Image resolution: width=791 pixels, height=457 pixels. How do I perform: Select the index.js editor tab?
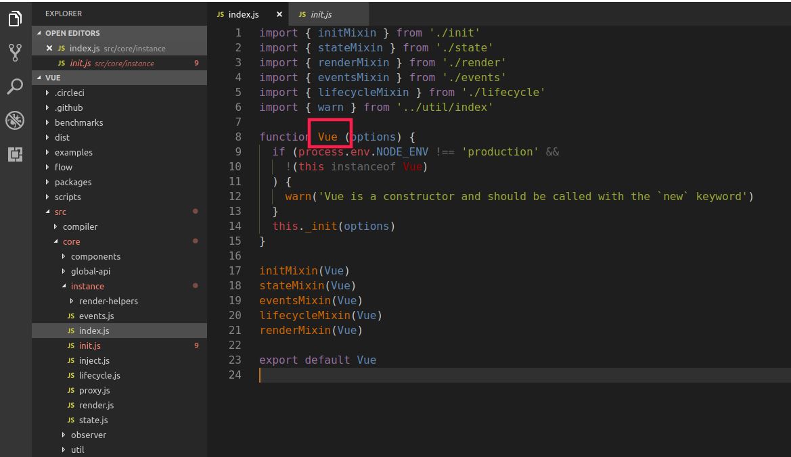[x=242, y=14]
